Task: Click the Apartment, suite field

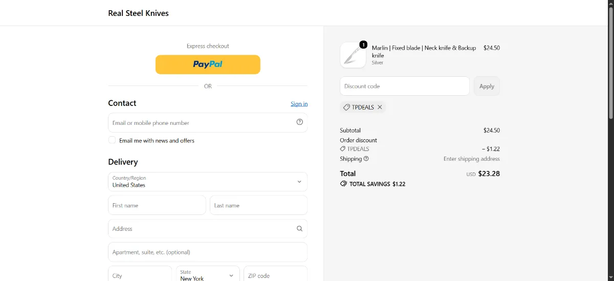Action: click(208, 252)
